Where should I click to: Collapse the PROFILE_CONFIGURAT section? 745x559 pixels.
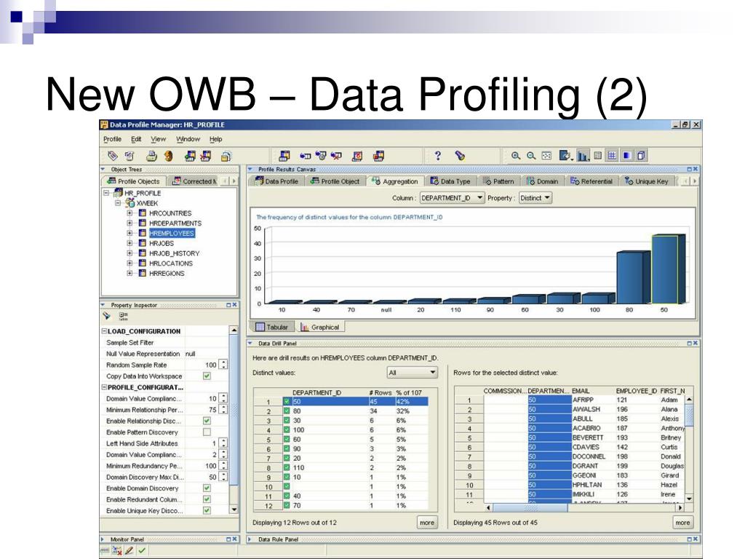[x=104, y=387]
